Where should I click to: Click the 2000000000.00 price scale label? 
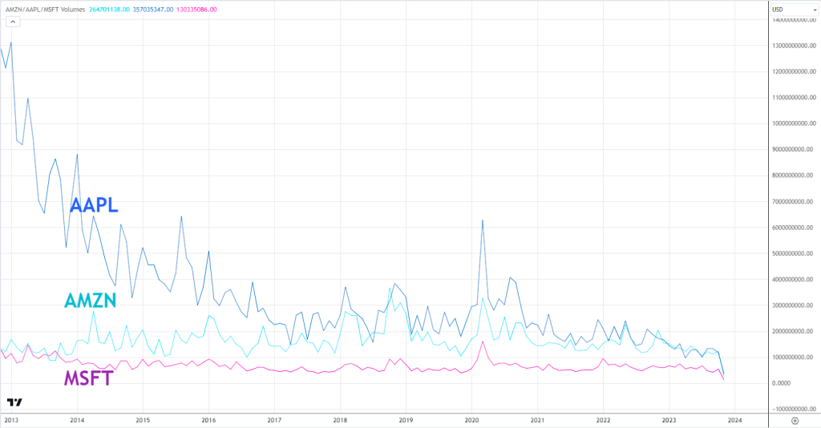pos(795,331)
